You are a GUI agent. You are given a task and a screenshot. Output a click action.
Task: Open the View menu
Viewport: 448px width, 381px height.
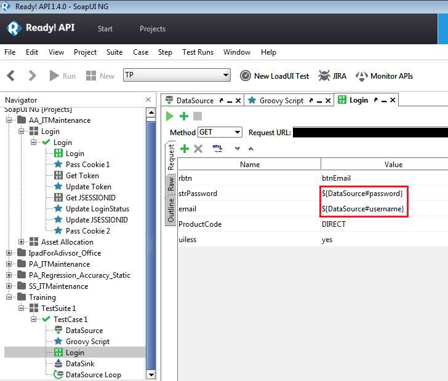click(56, 52)
